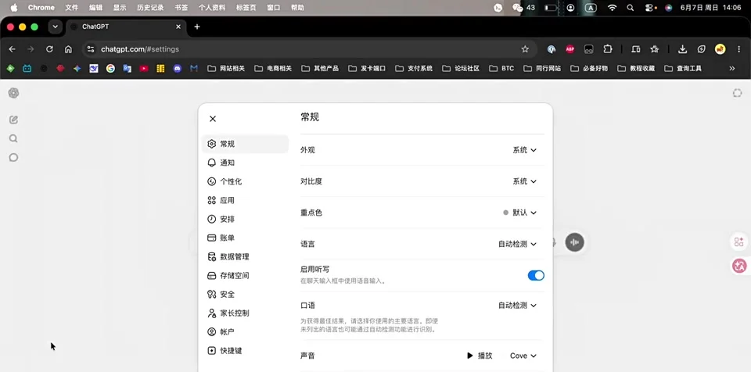This screenshot has width=751, height=372.
Task: Open the 通知 settings section
Action: coord(245,163)
